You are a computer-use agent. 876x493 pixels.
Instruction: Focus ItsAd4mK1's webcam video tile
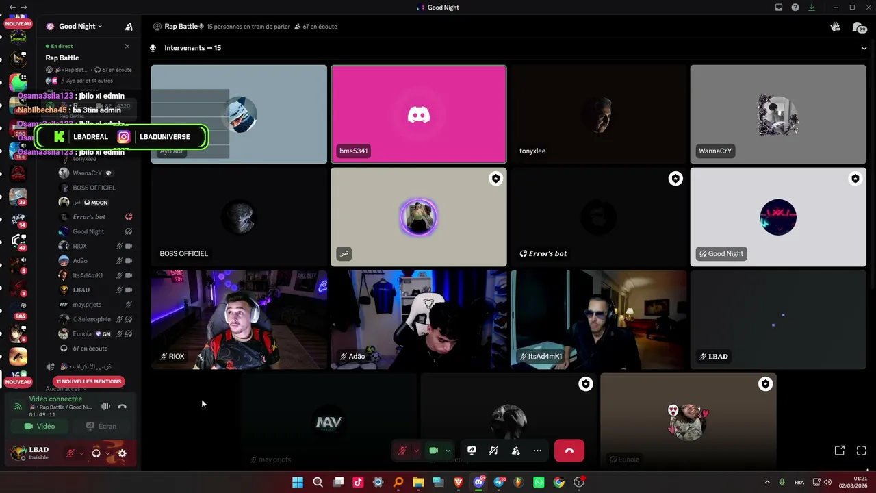[598, 320]
